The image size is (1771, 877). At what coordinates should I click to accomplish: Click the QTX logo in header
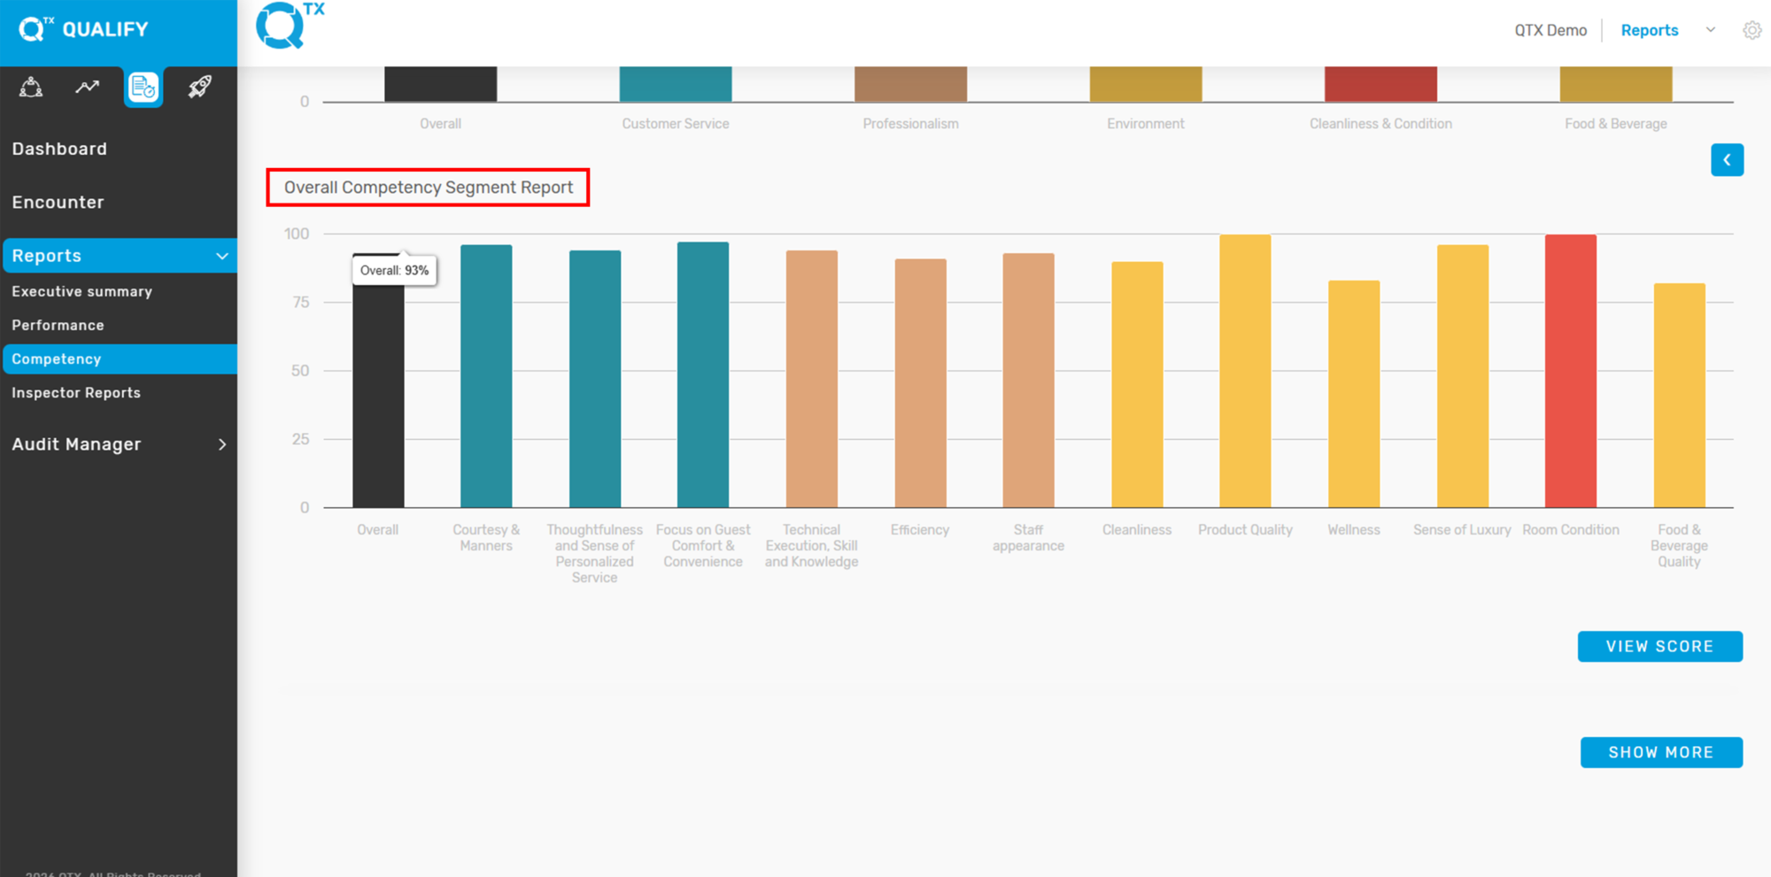click(x=290, y=26)
